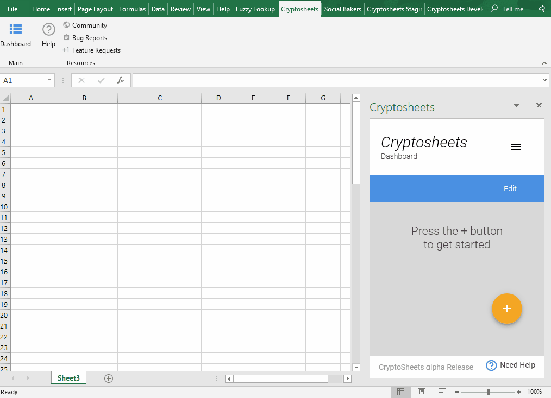Image resolution: width=551 pixels, height=398 pixels.
Task: Click the Cancel formula X icon
Action: pyautogui.click(x=82, y=80)
